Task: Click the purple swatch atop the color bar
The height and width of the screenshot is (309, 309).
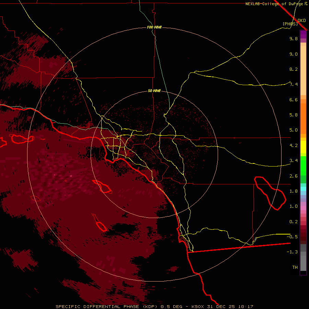Action: point(303,34)
